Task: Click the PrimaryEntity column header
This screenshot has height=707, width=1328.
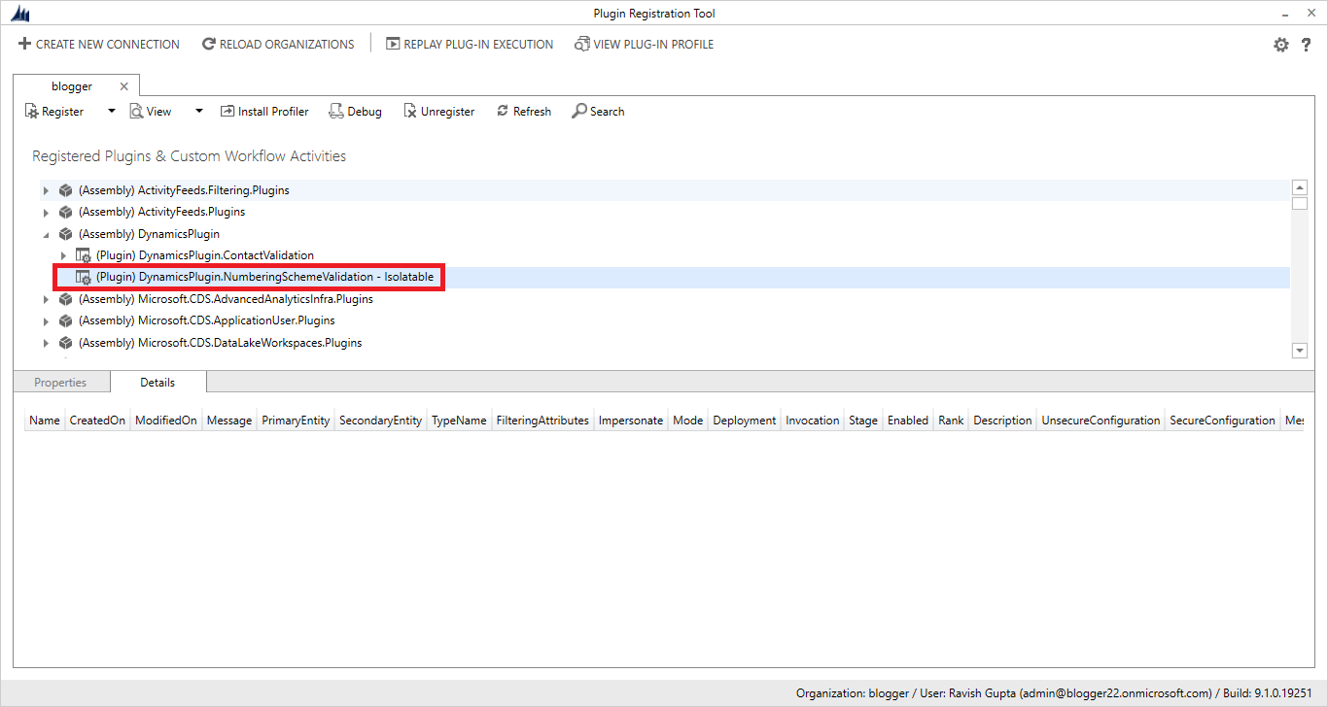Action: pyautogui.click(x=296, y=421)
